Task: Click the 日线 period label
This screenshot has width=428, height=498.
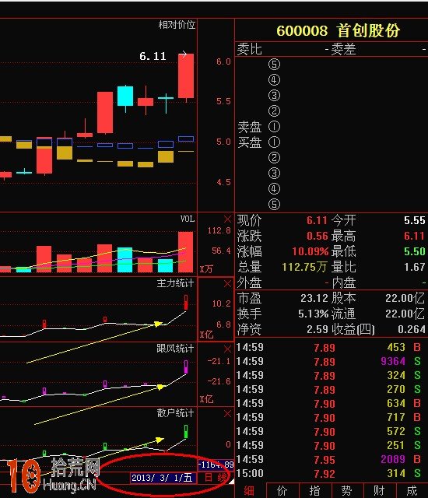Action: pos(216,478)
